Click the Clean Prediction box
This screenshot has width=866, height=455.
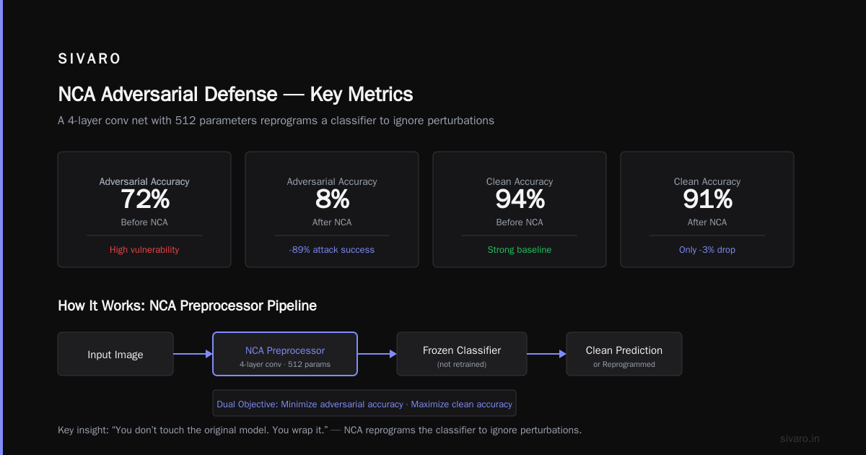click(x=624, y=354)
